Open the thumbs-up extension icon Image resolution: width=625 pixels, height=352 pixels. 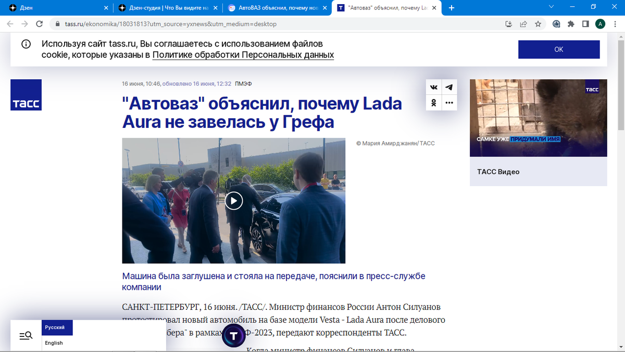(556, 24)
